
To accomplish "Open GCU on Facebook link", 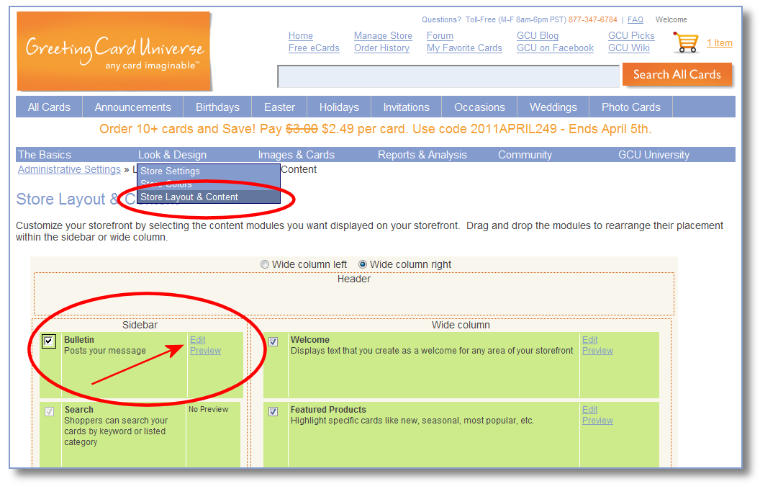I will (x=555, y=48).
